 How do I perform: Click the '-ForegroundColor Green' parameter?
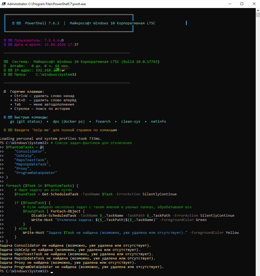coord(183,220)
